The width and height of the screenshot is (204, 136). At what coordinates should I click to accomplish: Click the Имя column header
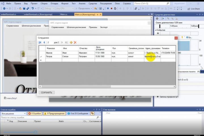point(70,48)
